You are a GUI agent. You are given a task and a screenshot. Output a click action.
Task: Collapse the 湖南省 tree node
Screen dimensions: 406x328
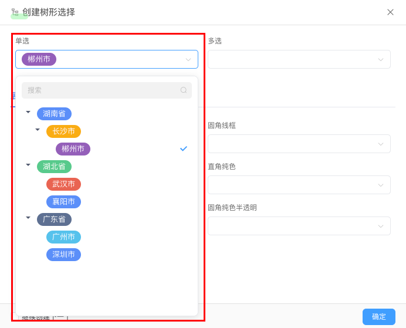pyautogui.click(x=28, y=112)
